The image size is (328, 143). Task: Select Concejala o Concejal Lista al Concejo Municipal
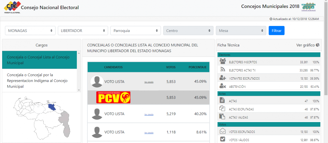[x=40, y=60]
